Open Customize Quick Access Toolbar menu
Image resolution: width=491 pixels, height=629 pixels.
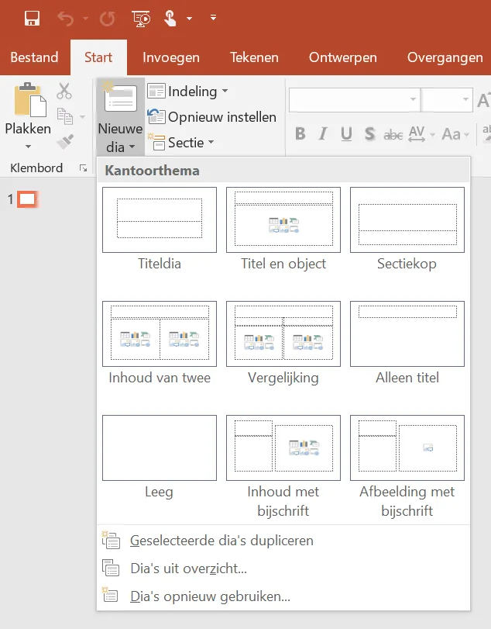[x=214, y=18]
